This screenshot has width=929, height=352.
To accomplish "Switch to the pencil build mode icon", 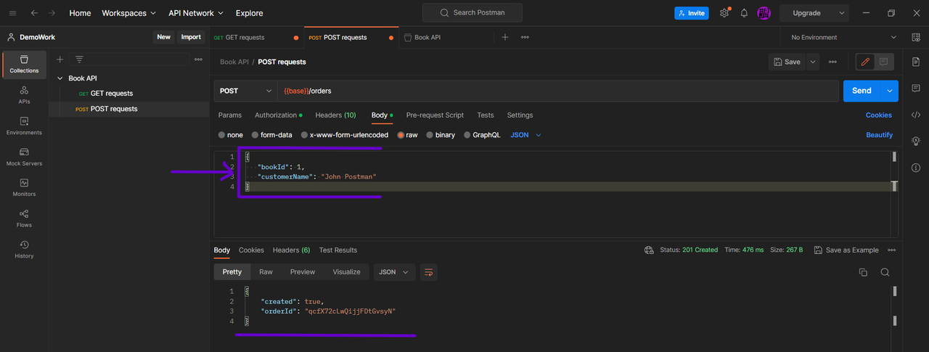I will click(x=865, y=62).
